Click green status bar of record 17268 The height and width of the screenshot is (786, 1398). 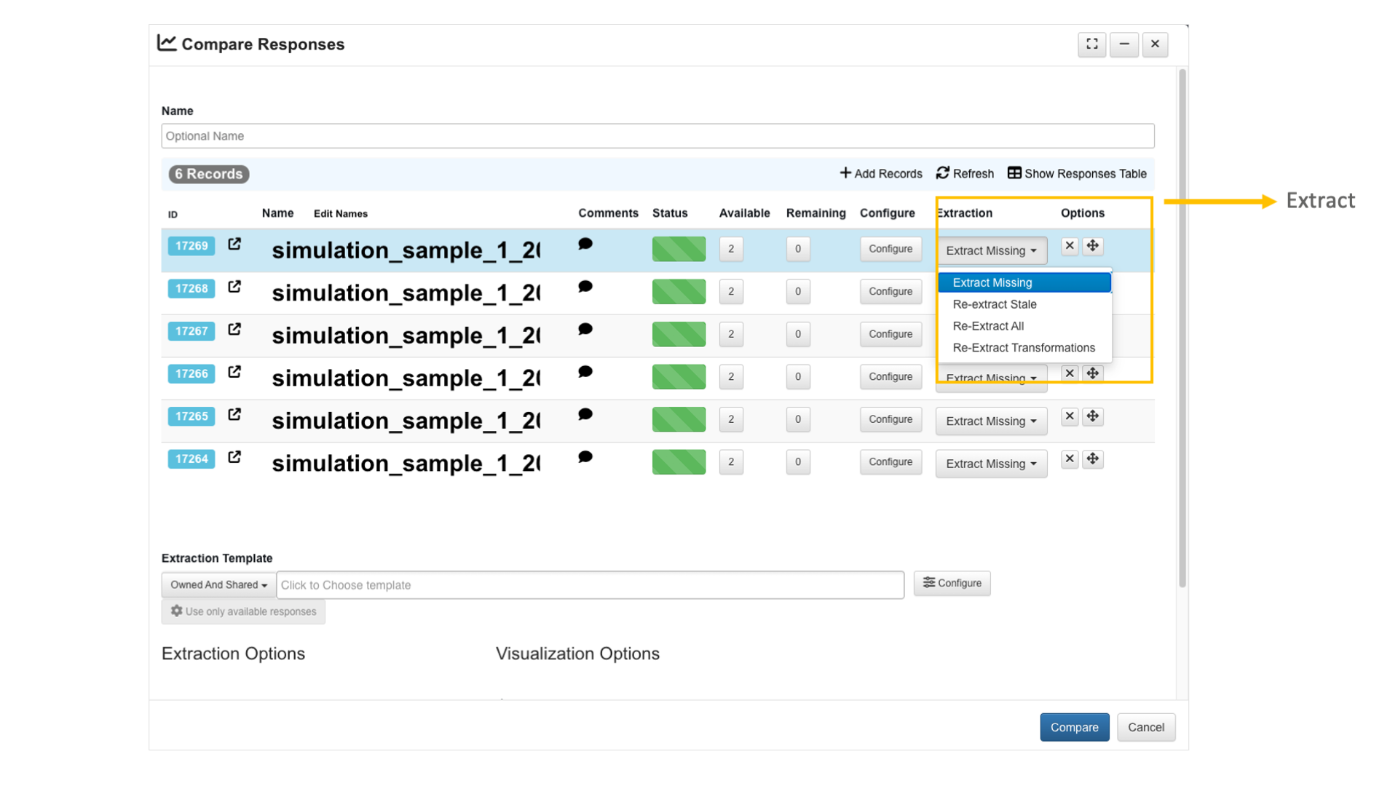[679, 292]
